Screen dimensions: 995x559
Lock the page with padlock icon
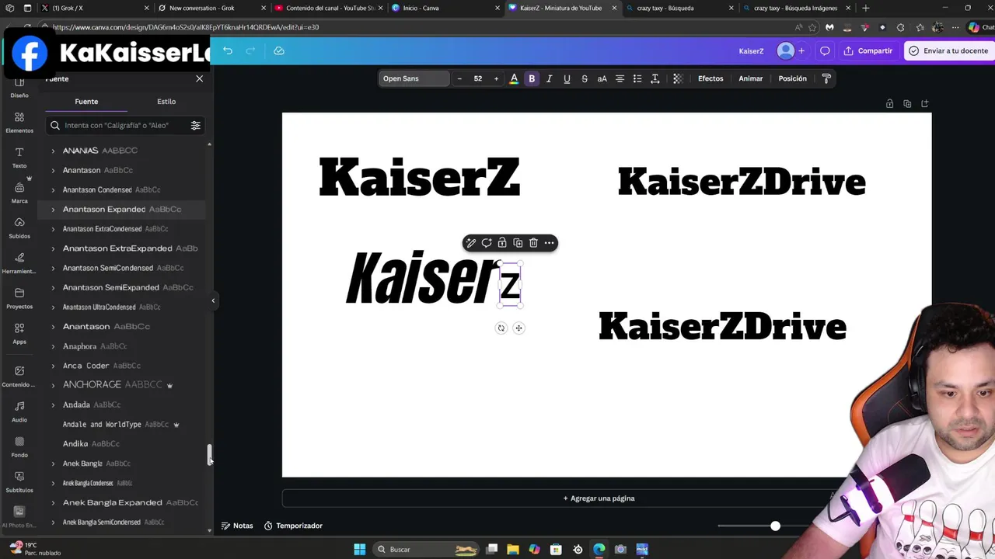click(x=890, y=103)
